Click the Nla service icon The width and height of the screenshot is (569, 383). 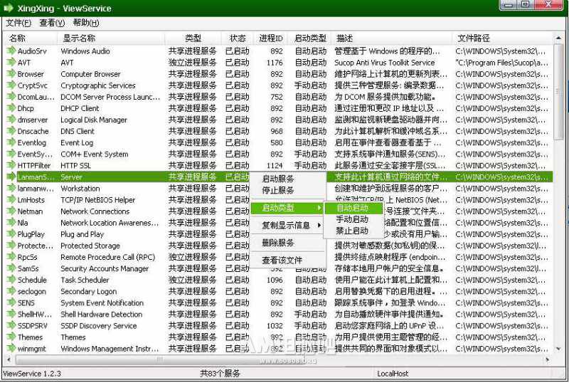11,223
